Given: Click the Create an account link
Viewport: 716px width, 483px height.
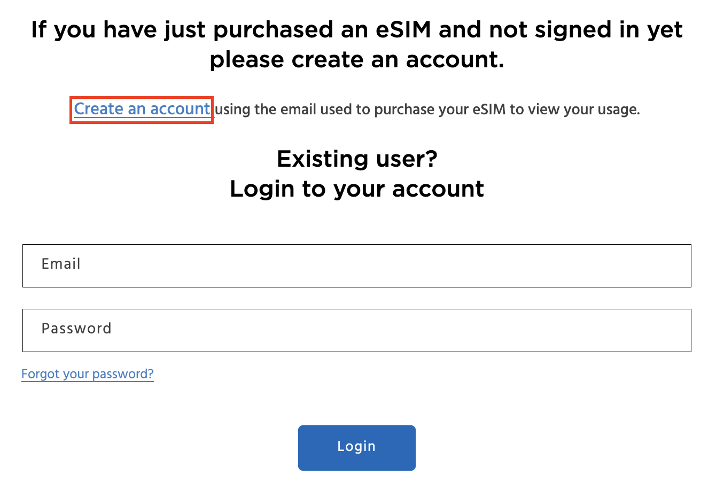Looking at the screenshot, I should click(142, 110).
